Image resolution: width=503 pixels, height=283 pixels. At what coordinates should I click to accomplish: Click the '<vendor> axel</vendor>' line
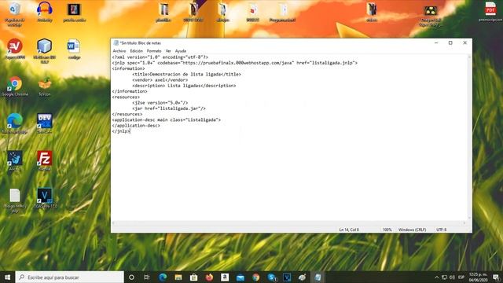pos(160,80)
